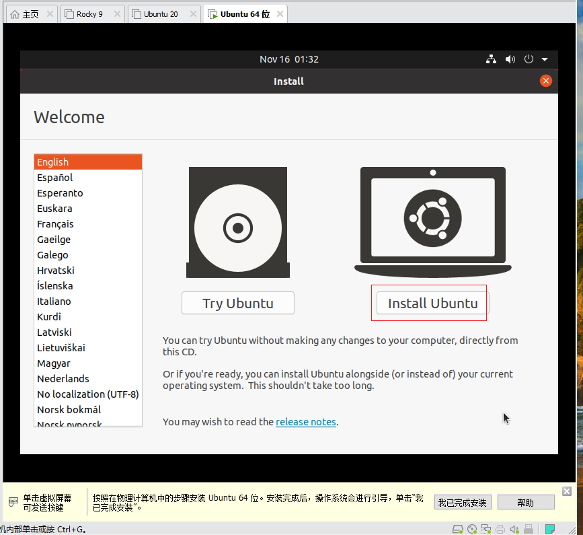This screenshot has height=535, width=583.
Task: Select Lietuviškai in the language list
Action: (x=87, y=347)
